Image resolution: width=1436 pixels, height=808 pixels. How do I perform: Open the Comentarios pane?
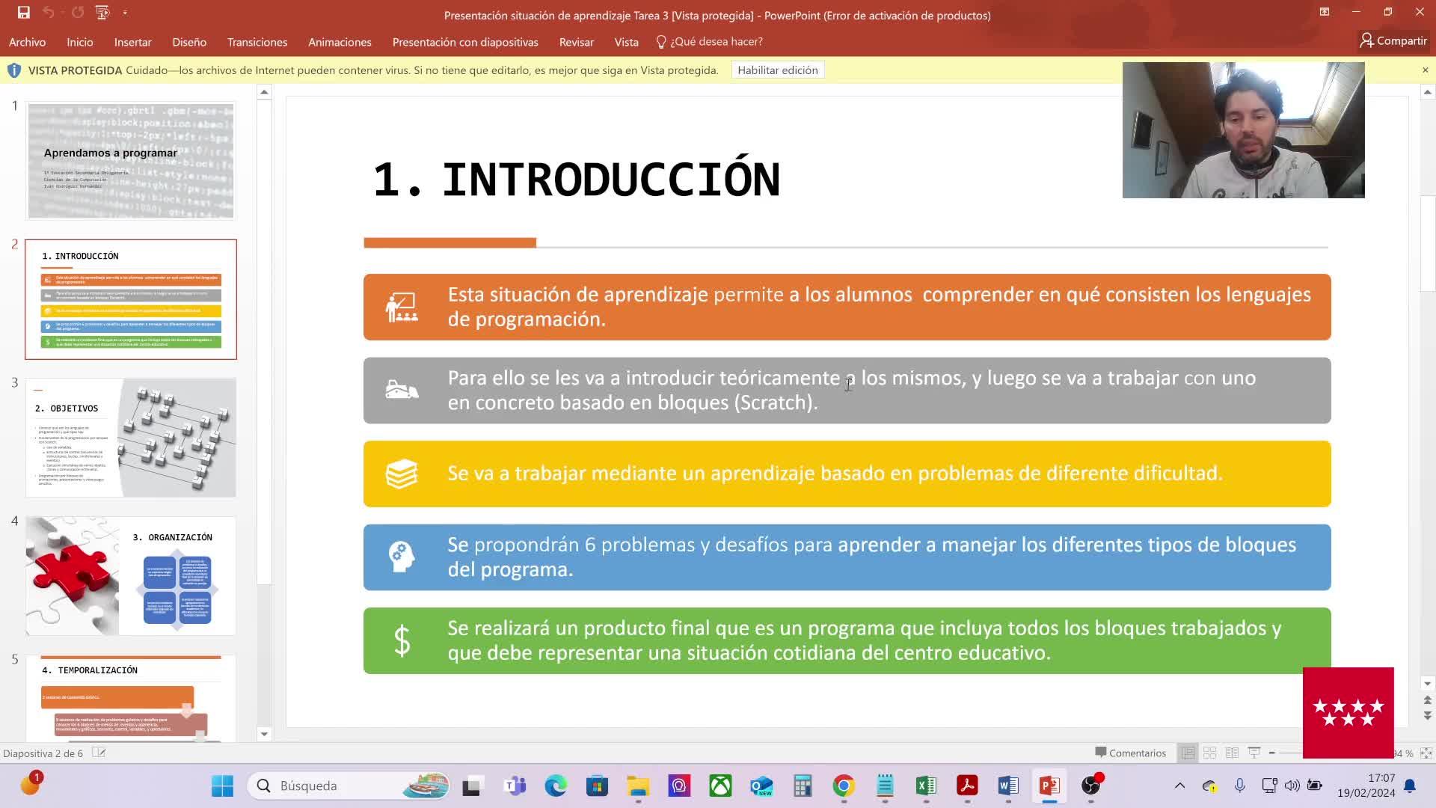click(1130, 753)
